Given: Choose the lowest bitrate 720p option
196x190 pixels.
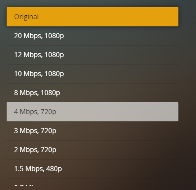Looking at the screenshot, I should (x=93, y=150).
